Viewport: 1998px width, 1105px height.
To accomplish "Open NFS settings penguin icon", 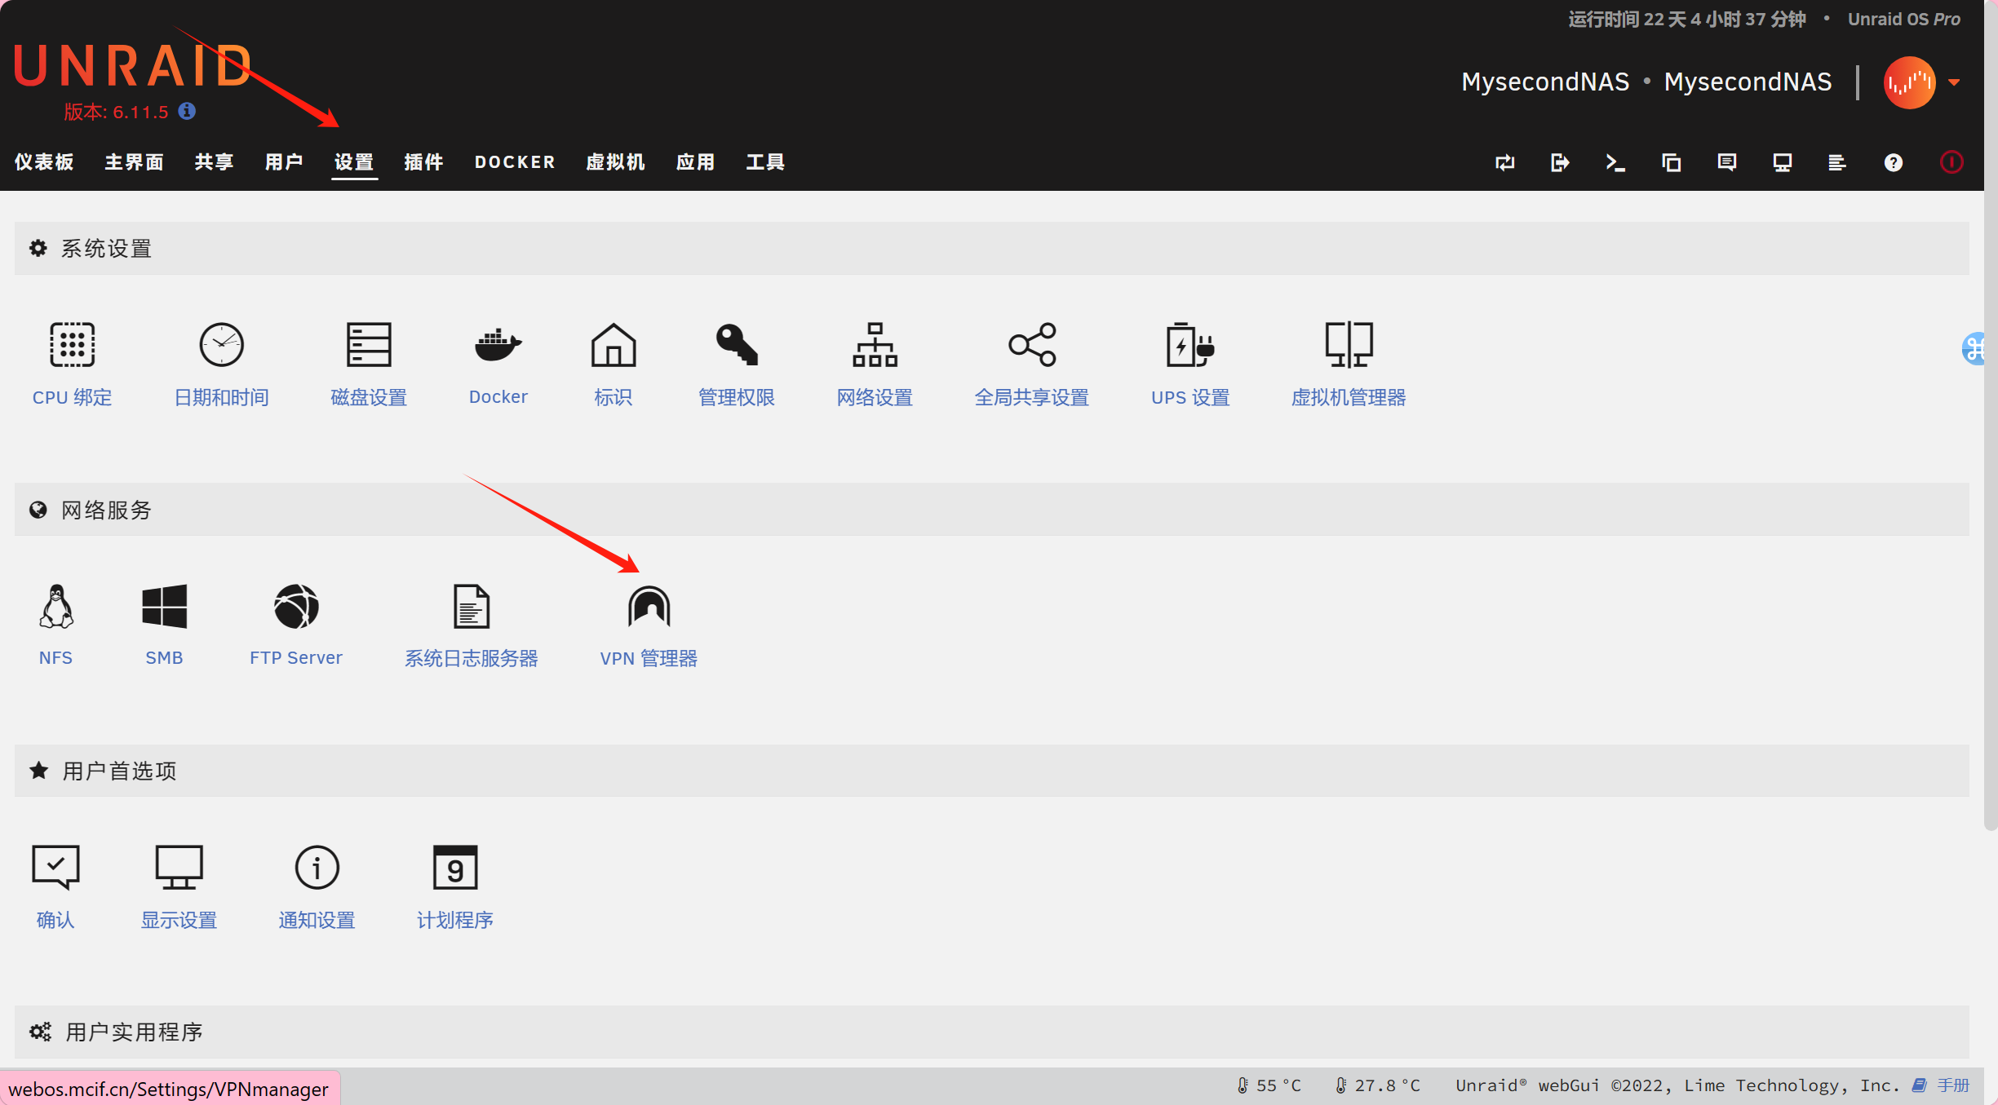I will (x=55, y=608).
